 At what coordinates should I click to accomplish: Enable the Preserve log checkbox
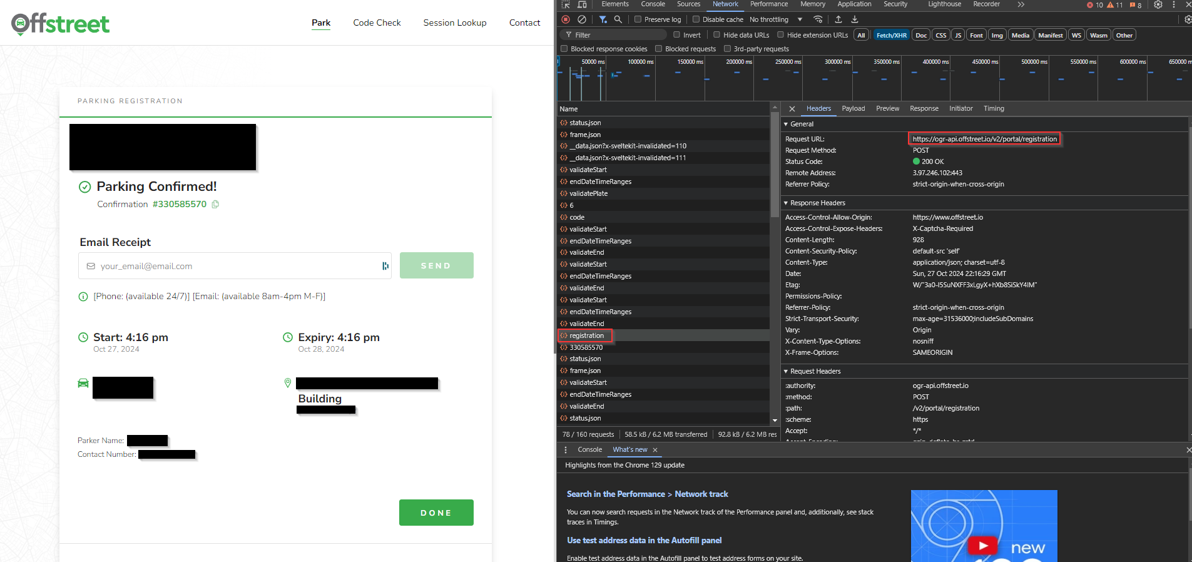[x=638, y=19]
